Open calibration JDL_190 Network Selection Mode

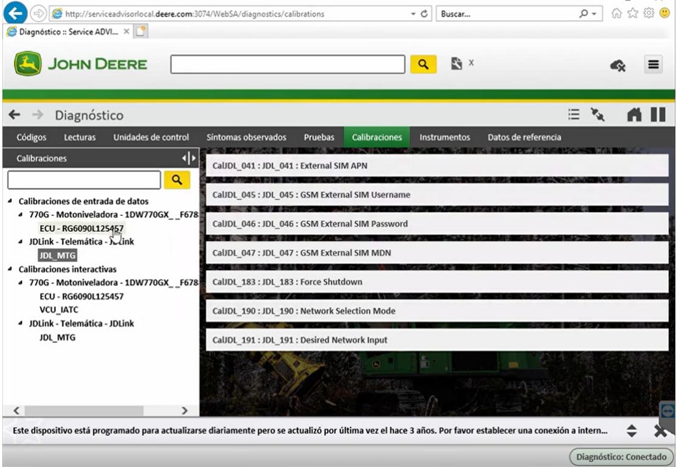[x=437, y=311]
